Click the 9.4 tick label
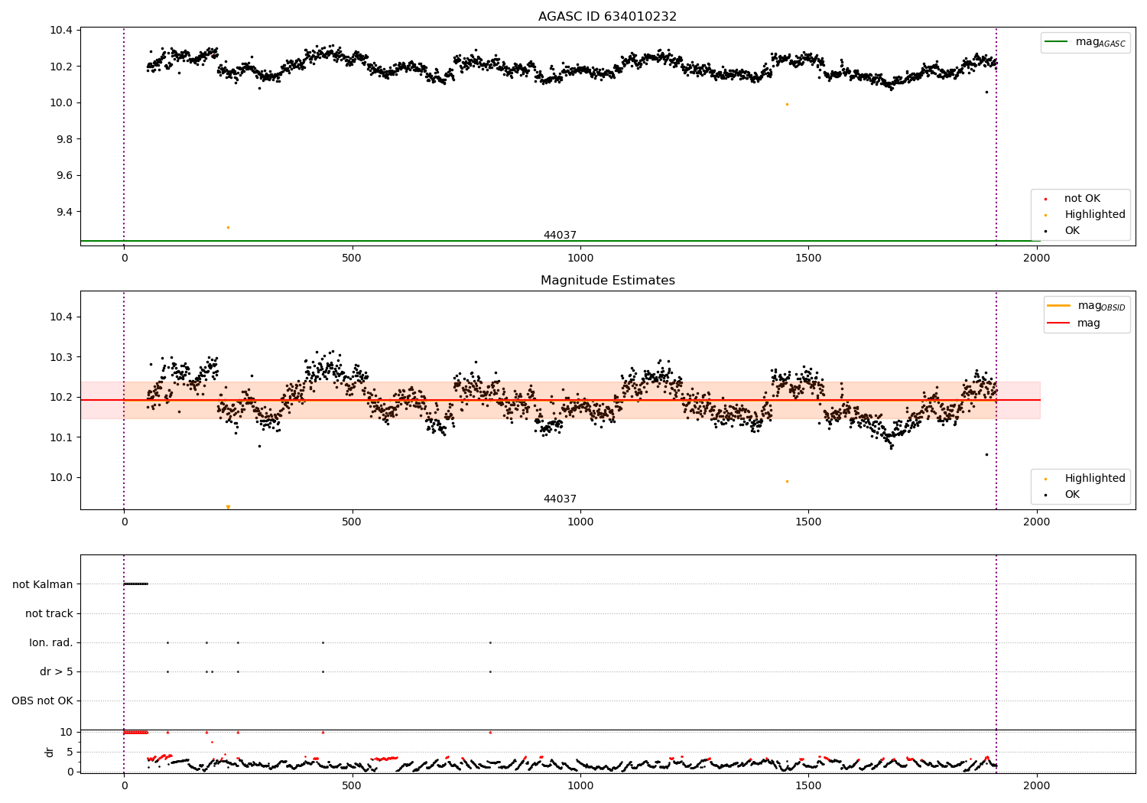Viewport: 1147px width, 803px height. coord(63,212)
